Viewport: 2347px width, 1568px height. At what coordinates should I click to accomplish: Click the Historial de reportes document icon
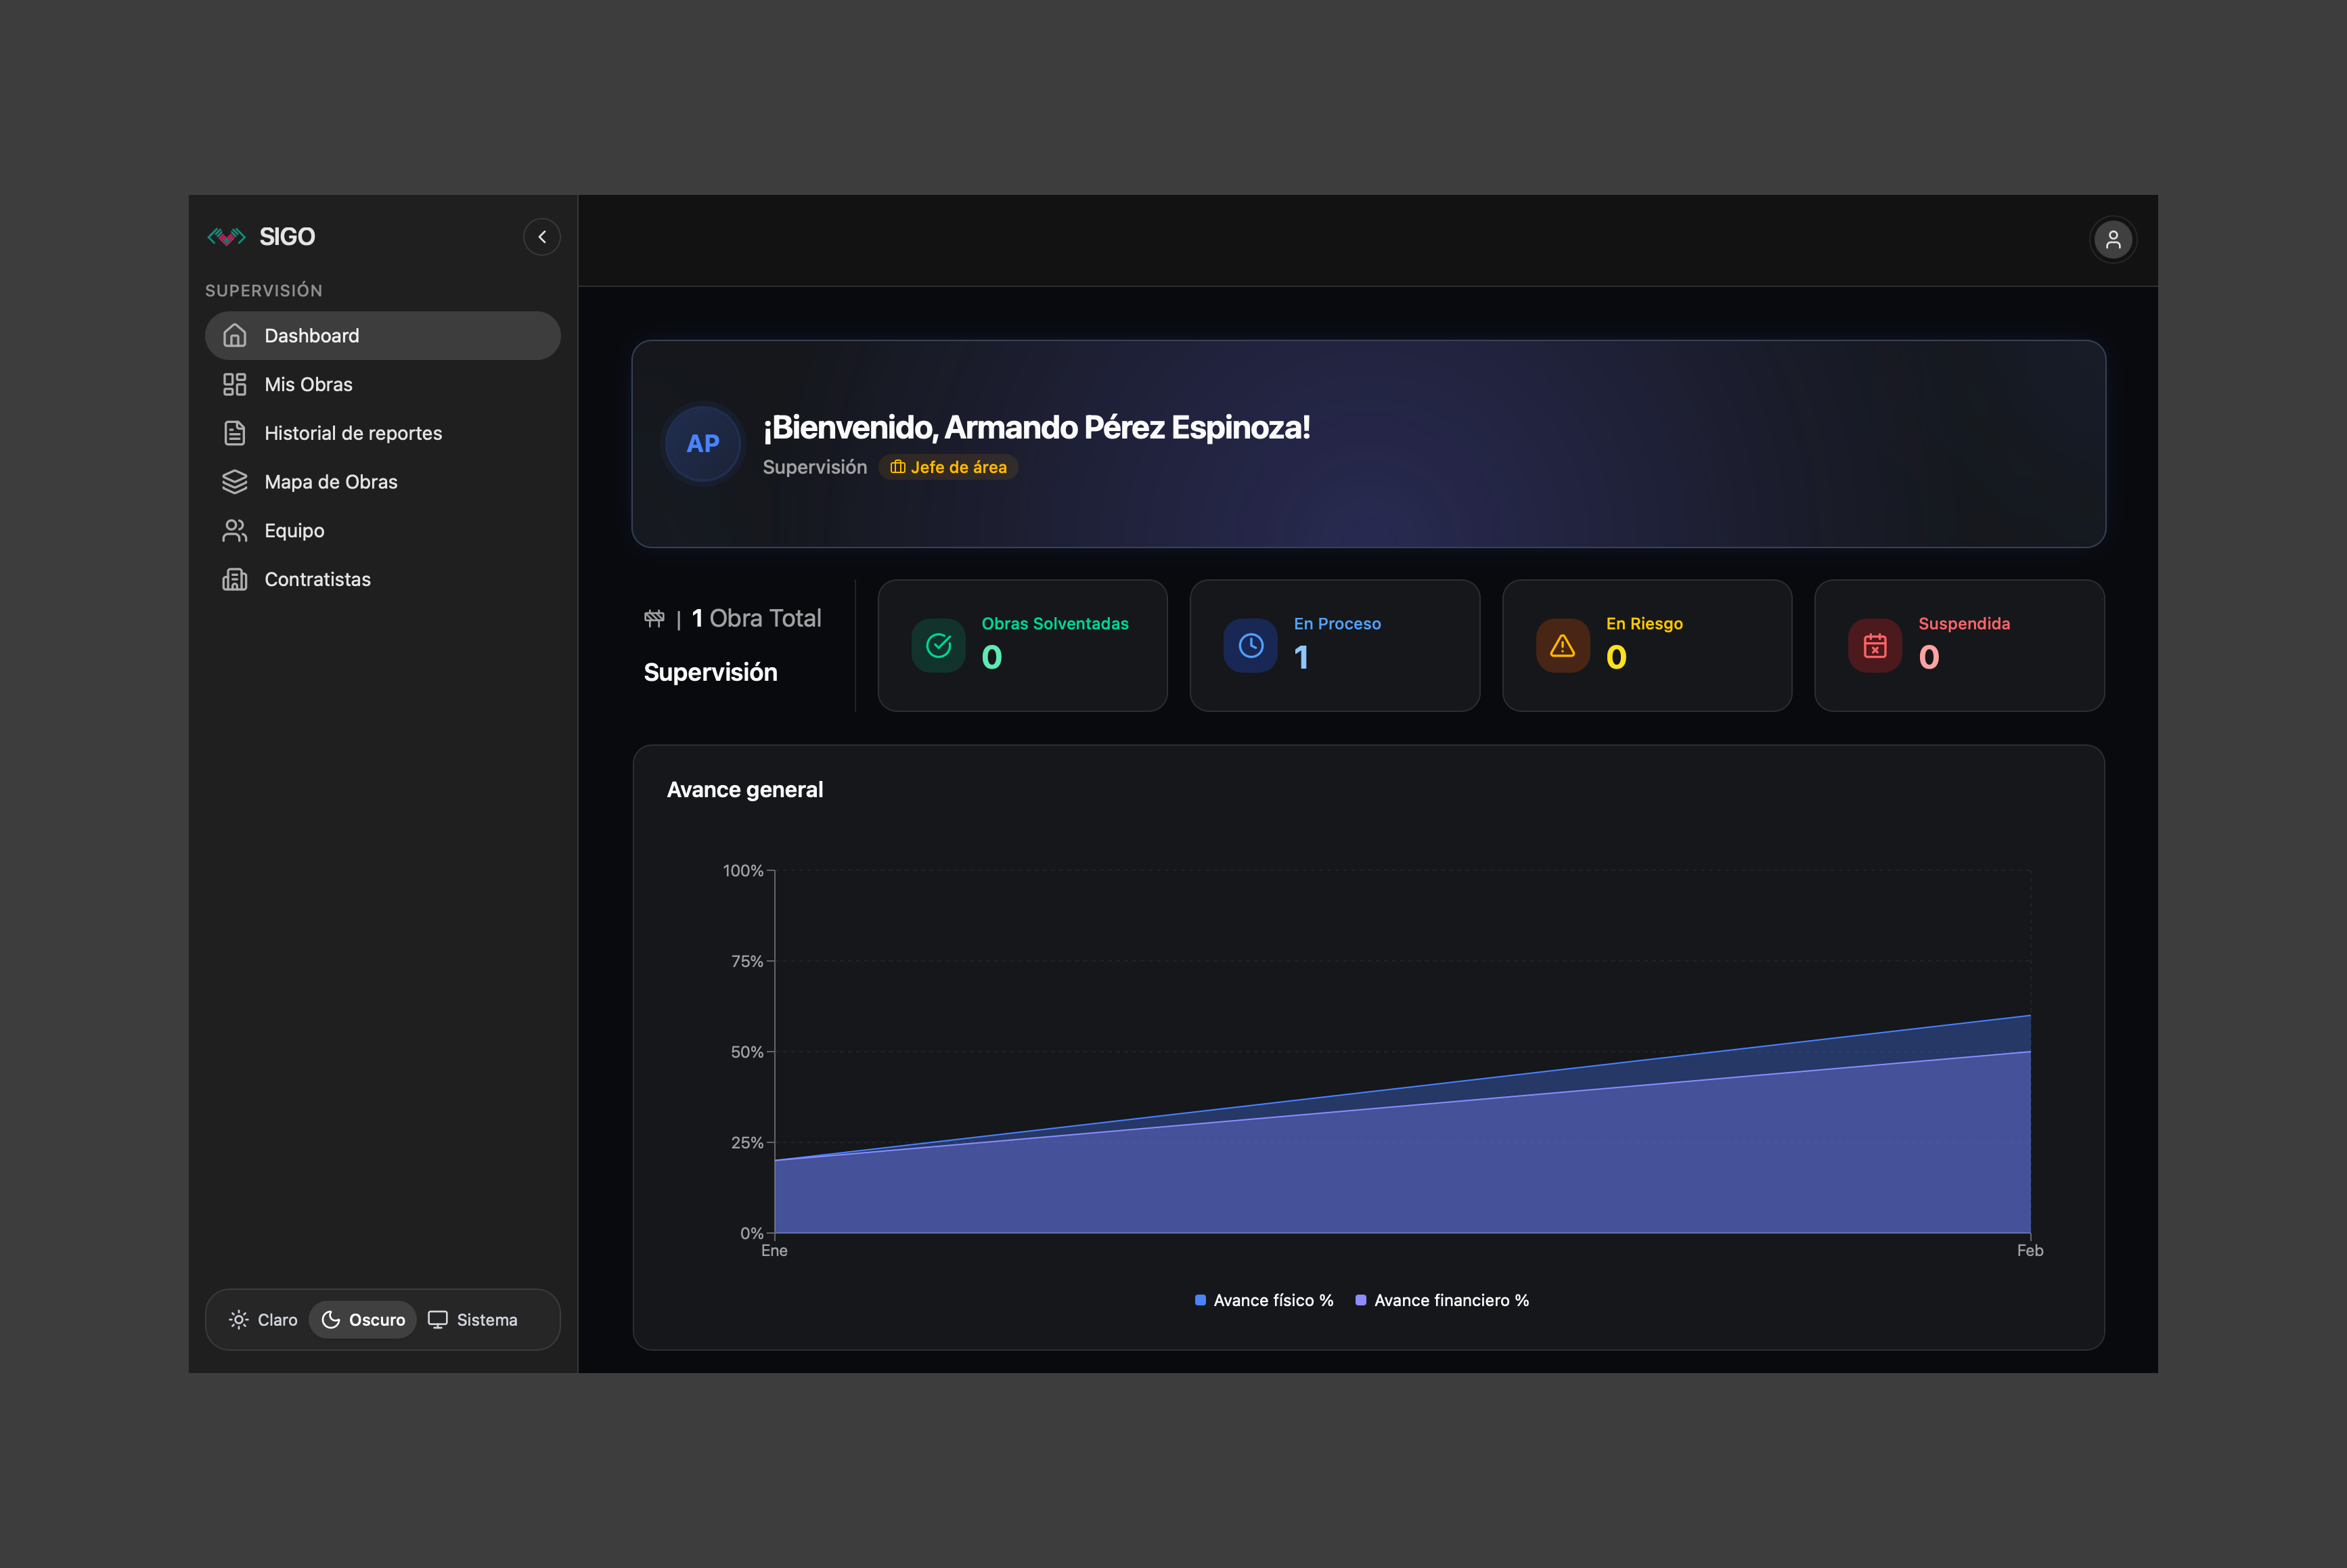(x=234, y=433)
